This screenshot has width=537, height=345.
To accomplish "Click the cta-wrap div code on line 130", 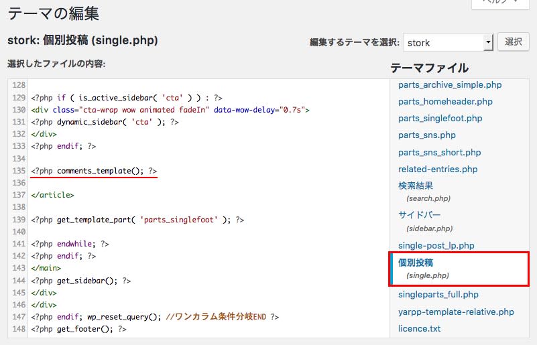I will point(170,110).
